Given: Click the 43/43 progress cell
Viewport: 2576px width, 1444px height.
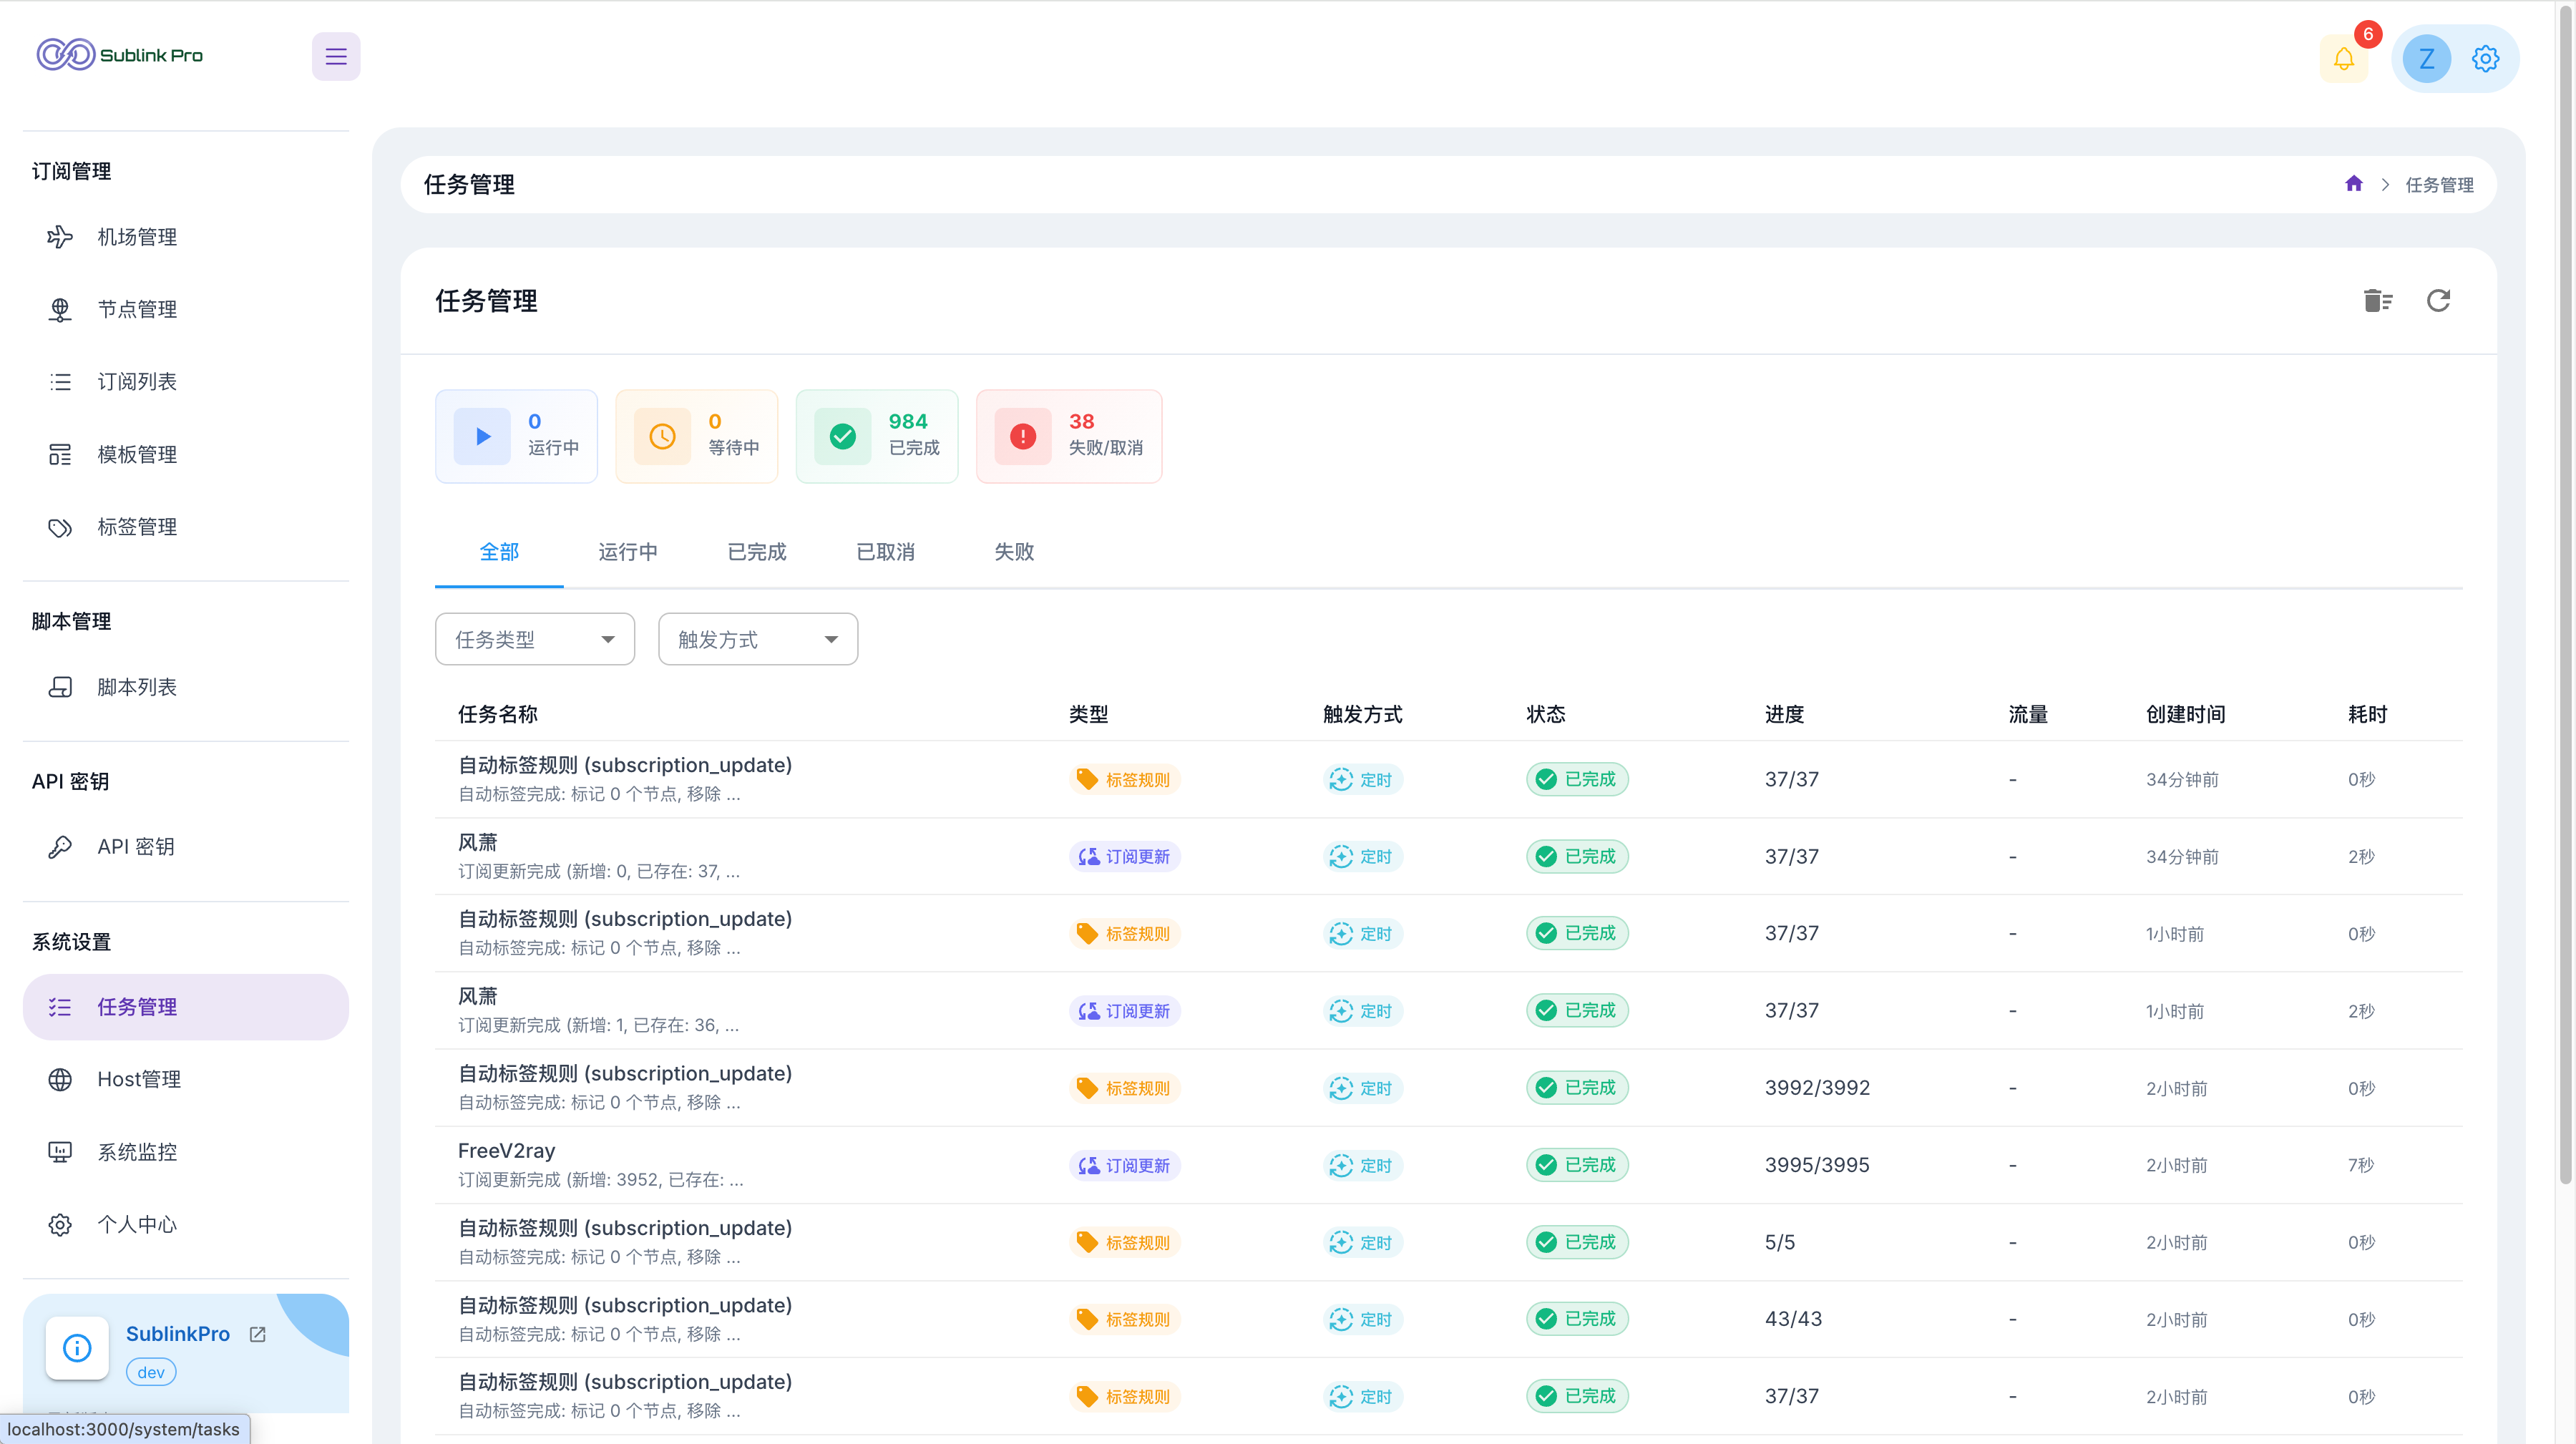Looking at the screenshot, I should pos(1793,1319).
